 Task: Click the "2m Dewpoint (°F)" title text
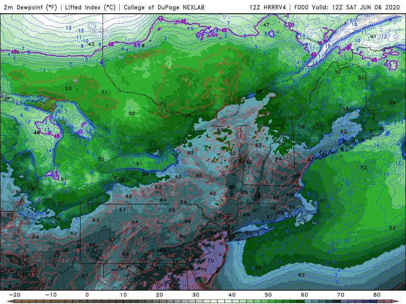[30, 7]
